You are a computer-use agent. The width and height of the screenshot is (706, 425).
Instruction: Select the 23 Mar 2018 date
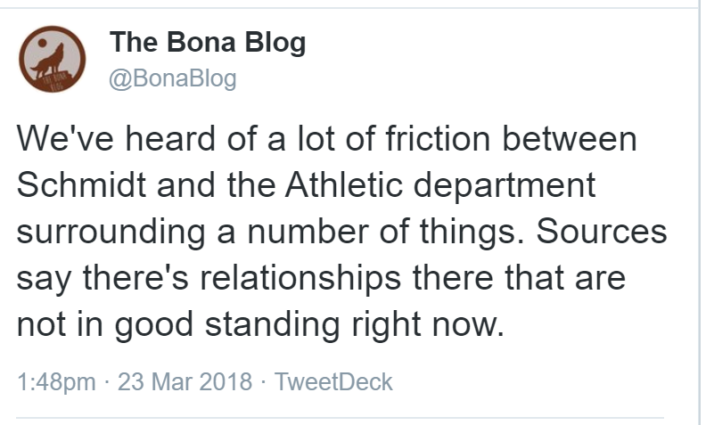coord(185,381)
